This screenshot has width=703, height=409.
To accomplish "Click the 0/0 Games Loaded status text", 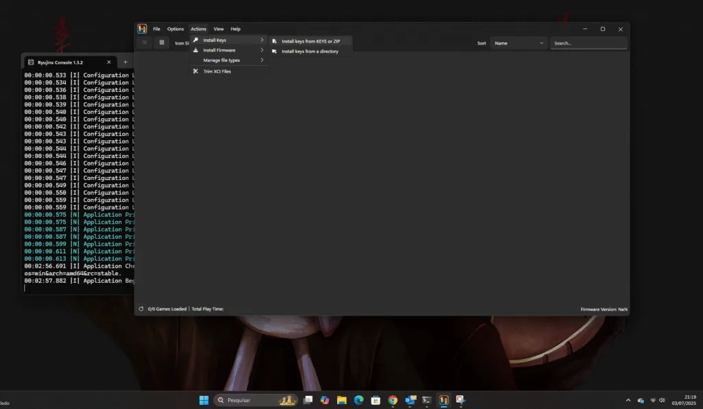I will pos(168,309).
